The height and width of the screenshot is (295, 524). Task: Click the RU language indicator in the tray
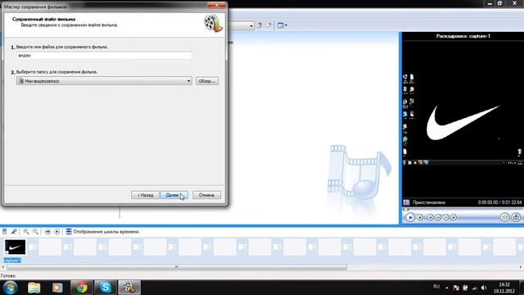coord(436,287)
